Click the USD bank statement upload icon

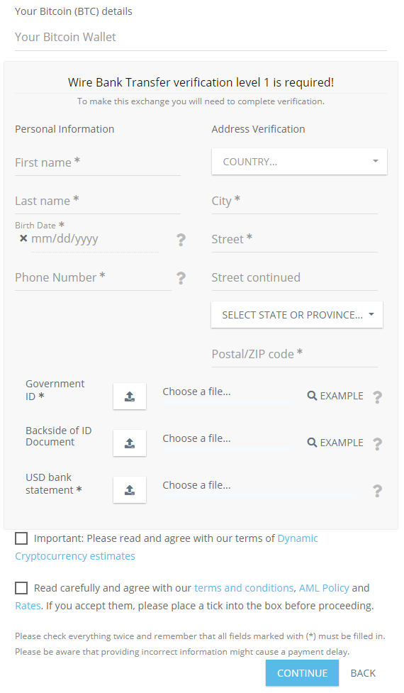click(130, 489)
